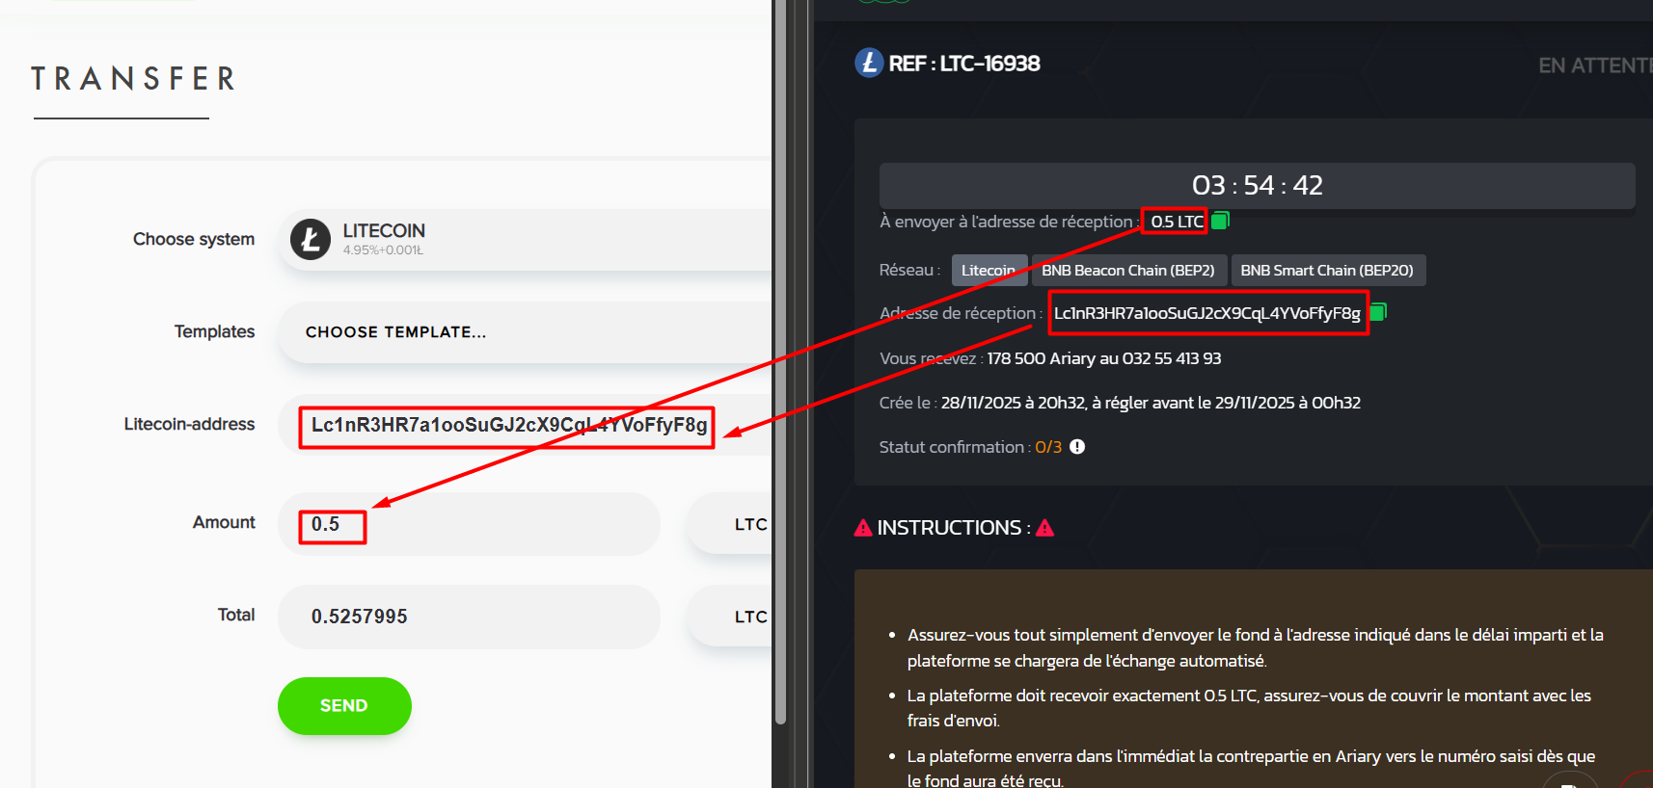The height and width of the screenshot is (788, 1653).
Task: Click the 'Litecoin-address' label
Action: tap(189, 424)
